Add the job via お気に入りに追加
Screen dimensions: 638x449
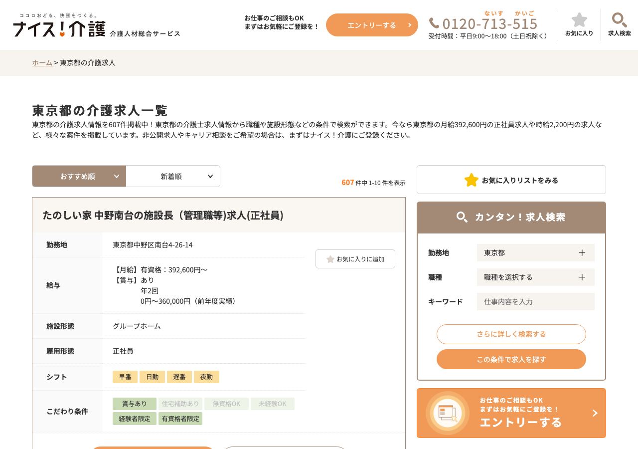click(355, 259)
